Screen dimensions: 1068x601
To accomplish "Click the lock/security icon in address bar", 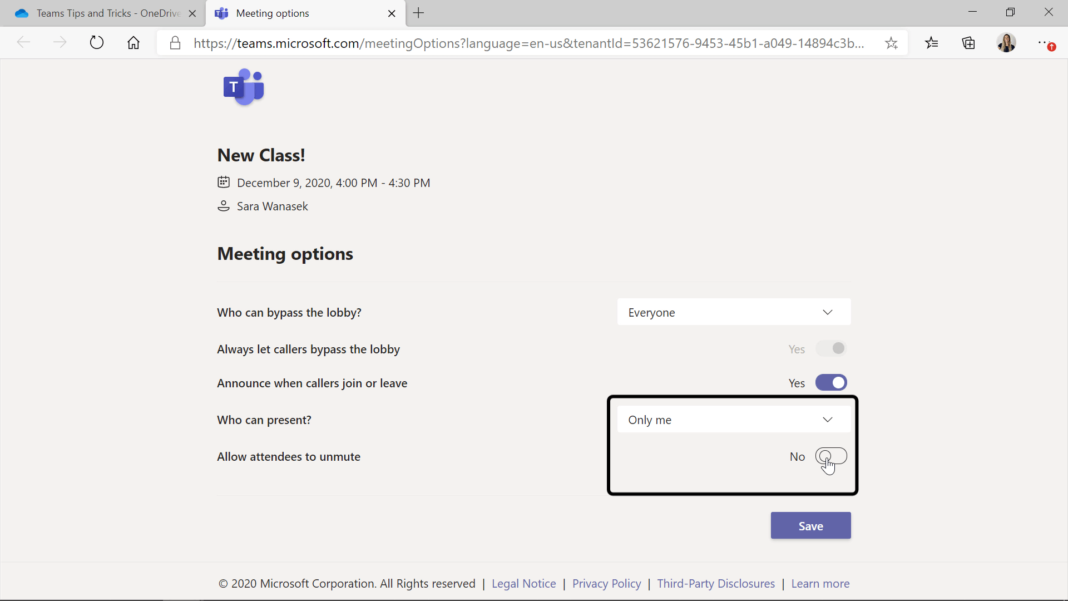I will (175, 42).
